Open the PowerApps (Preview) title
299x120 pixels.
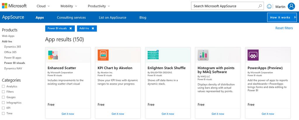coord(265,68)
